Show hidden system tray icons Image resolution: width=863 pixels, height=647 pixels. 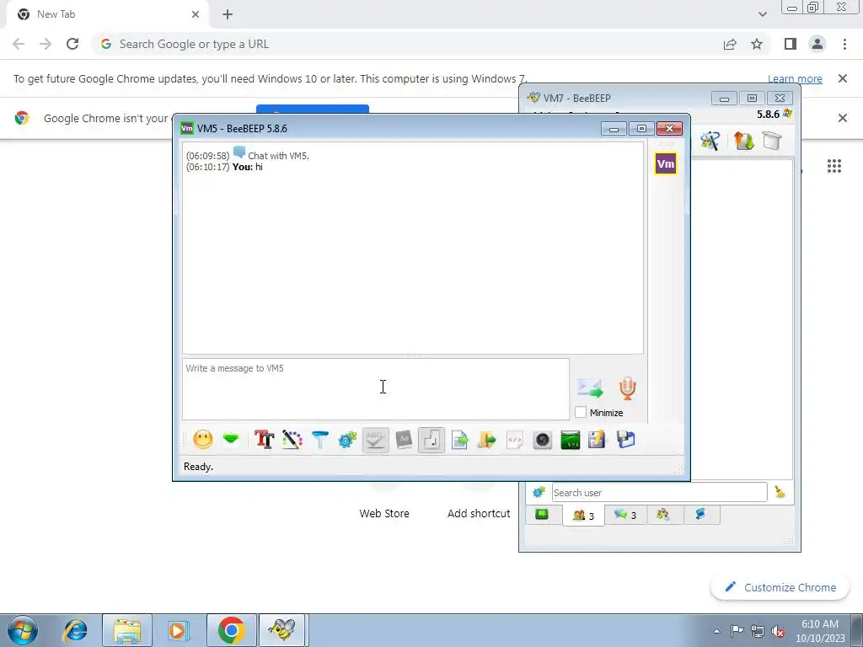pyautogui.click(x=716, y=631)
